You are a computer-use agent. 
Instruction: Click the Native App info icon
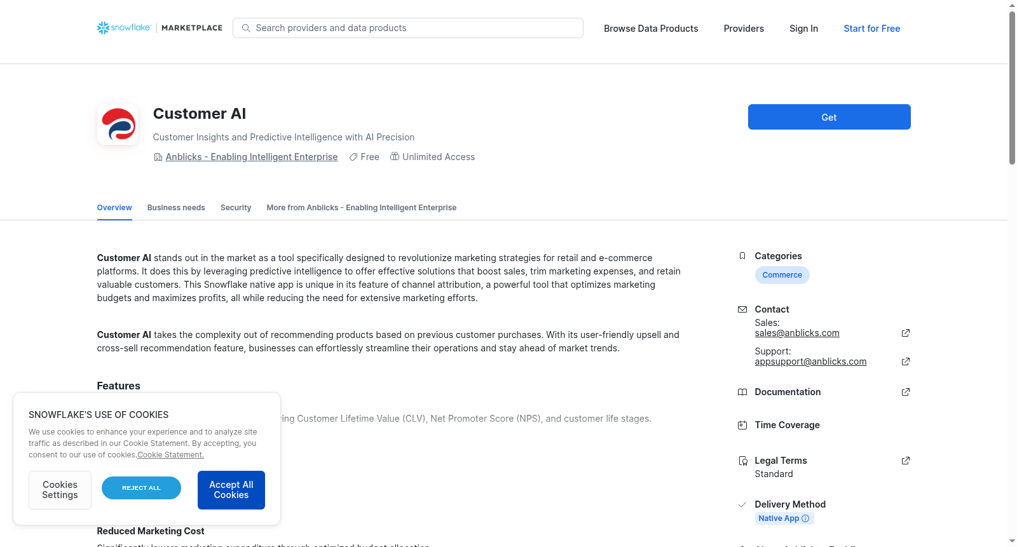(x=805, y=518)
